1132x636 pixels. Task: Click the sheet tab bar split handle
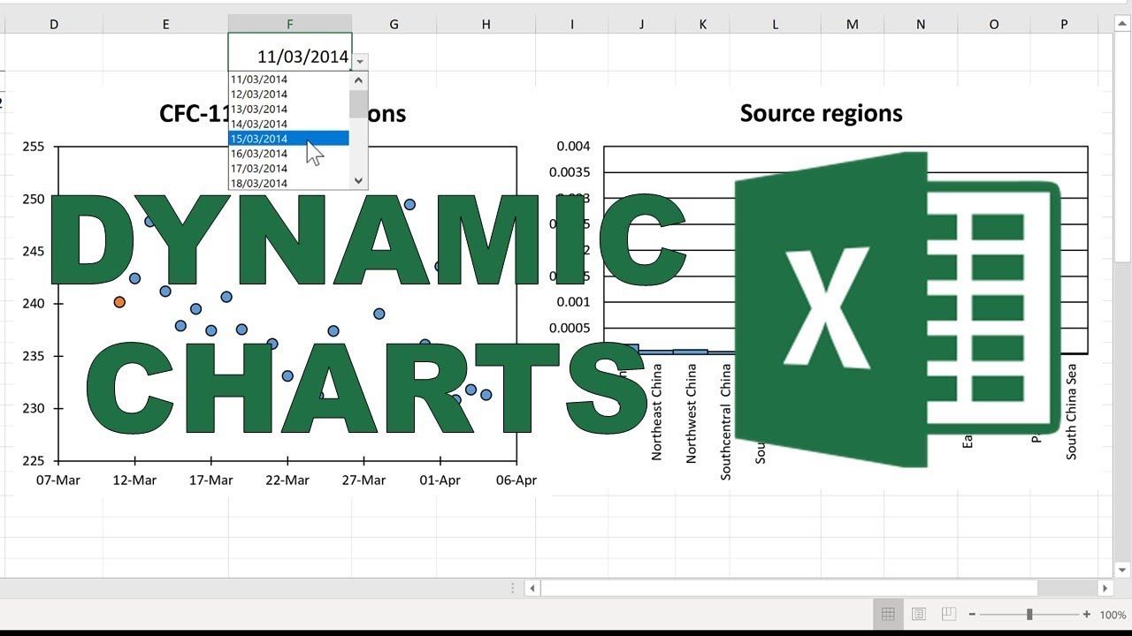pos(513,587)
